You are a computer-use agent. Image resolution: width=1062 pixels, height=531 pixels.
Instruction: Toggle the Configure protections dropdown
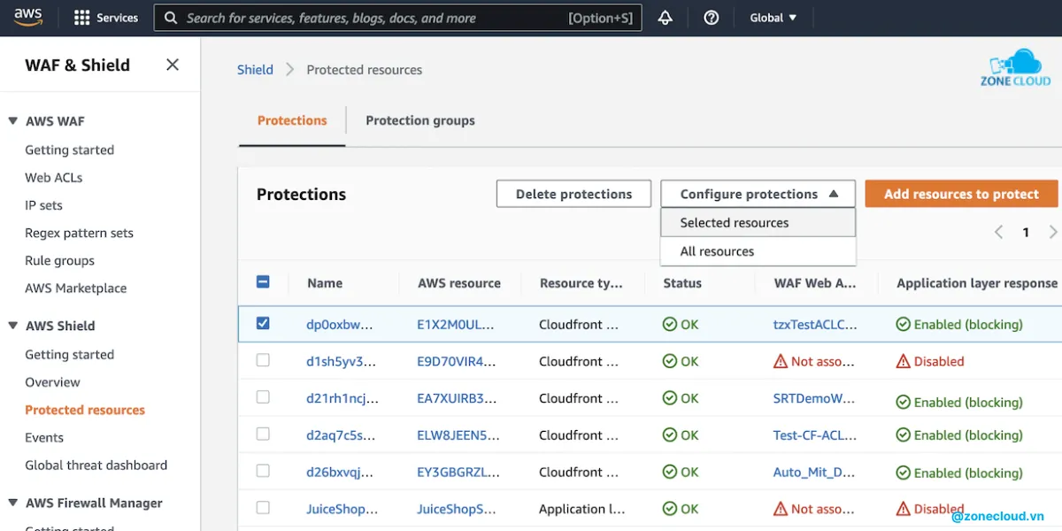(x=758, y=194)
